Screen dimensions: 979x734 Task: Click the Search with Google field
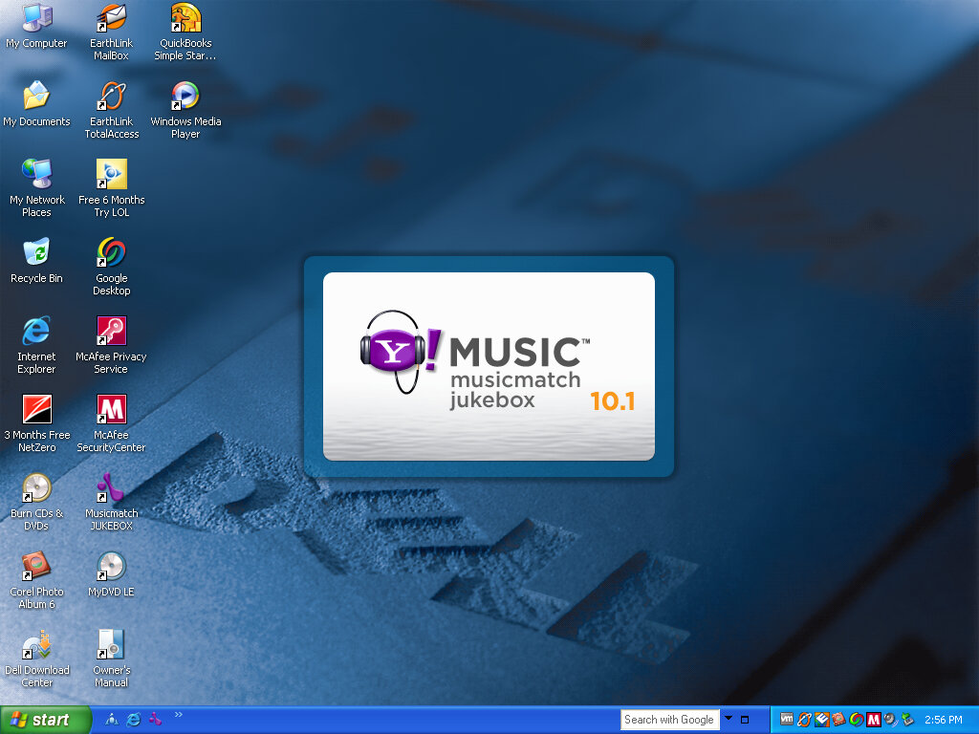tap(669, 720)
